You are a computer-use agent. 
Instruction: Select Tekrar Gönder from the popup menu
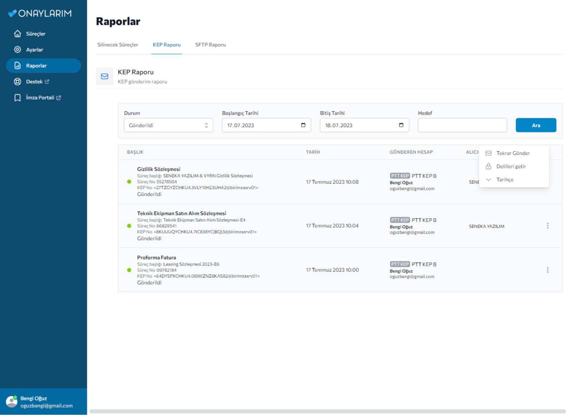[513, 153]
